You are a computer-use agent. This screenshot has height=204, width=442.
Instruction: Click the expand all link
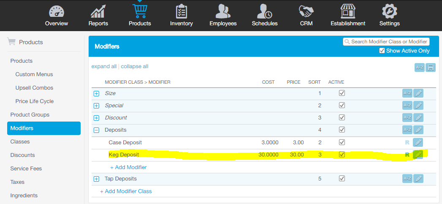point(104,66)
